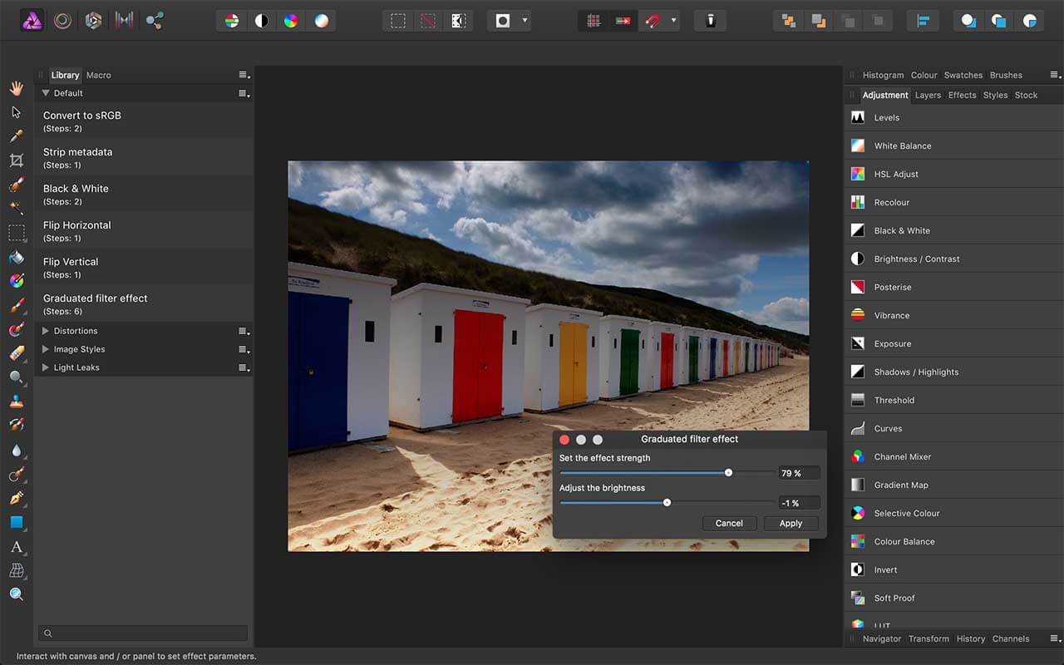Add a Gradient Map adjustment
1064x665 pixels.
[954, 485]
